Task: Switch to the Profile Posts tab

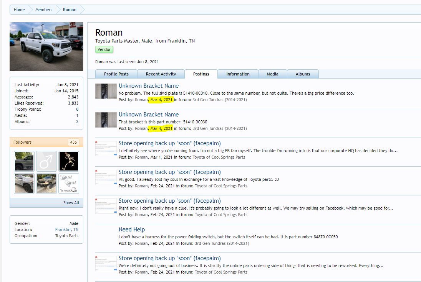Action: (x=116, y=74)
